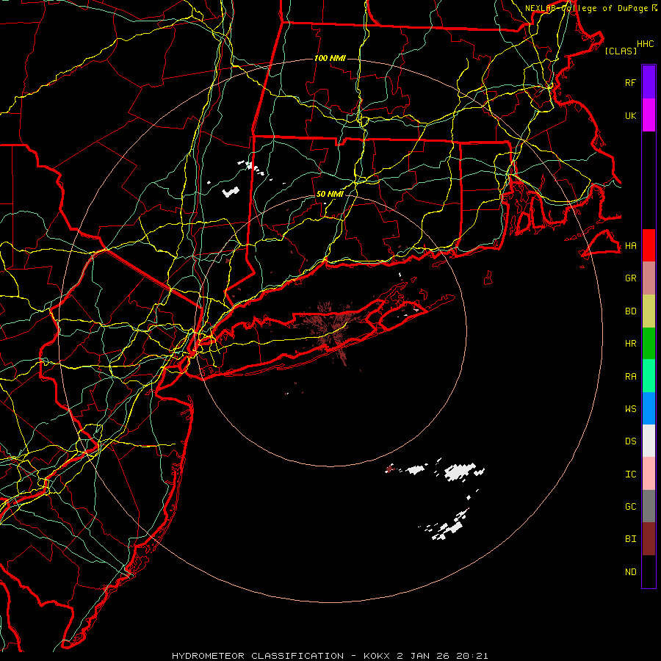
Task: Click the 100 NMI range ring label
Action: pyautogui.click(x=330, y=58)
